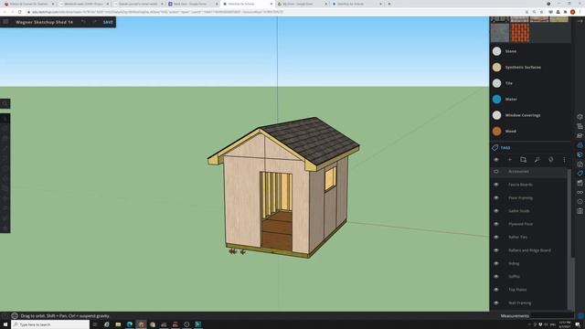Open a new browser tab with plus
Image resolution: width=585 pixels, height=329 pixels.
[389, 4]
